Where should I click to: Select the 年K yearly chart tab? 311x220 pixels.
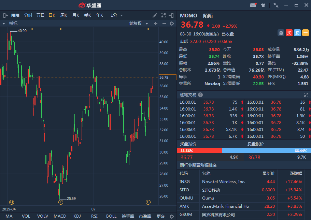tap(100, 15)
